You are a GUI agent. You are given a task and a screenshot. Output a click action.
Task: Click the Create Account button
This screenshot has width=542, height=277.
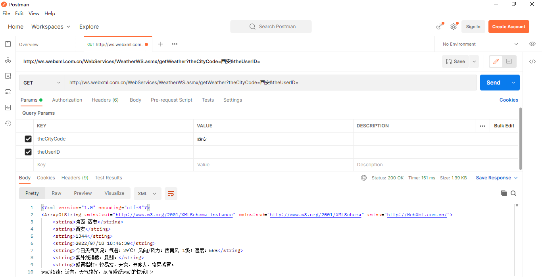[509, 27]
